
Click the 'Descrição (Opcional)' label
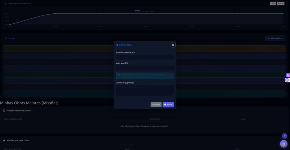tap(125, 83)
